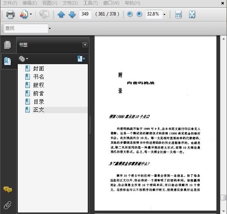Open the 文档(D) menu

(70, 3)
